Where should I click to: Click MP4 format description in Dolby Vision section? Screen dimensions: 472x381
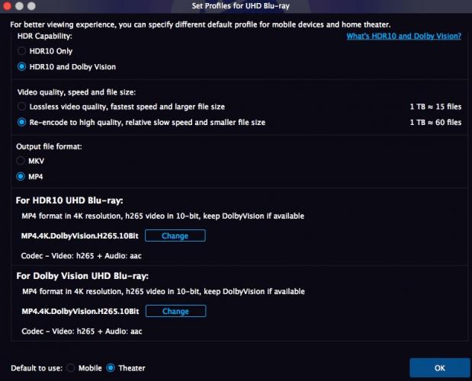[163, 291]
